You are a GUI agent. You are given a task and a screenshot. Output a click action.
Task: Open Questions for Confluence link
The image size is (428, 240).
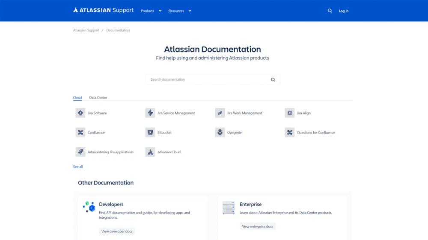click(316, 133)
